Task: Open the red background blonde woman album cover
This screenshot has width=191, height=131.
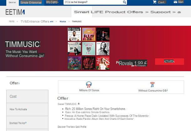Action: pyautogui.click(x=103, y=63)
